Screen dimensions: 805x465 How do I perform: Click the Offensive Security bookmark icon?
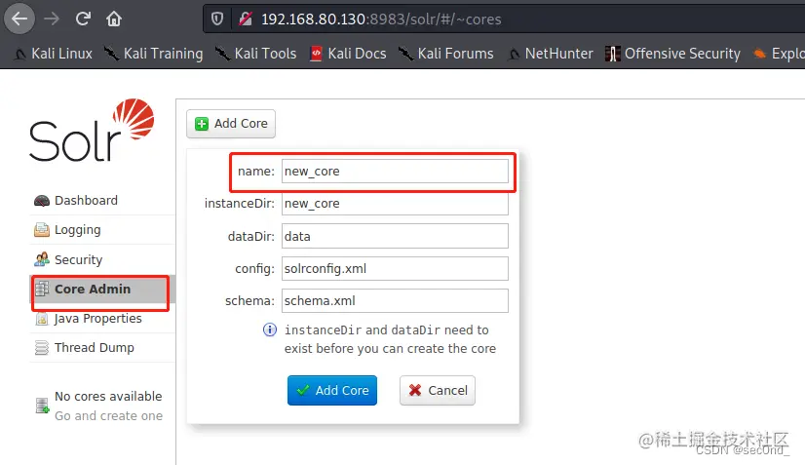point(612,54)
